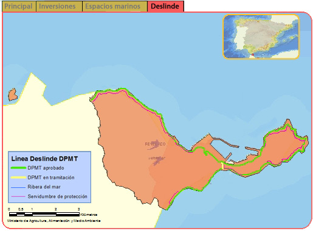Click the green DPMT aprobado legend line
The height and width of the screenshot is (231, 313).
(18, 168)
